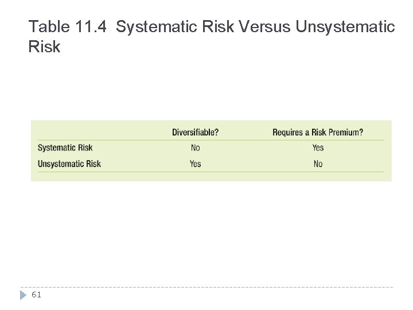
Task: Select "No" in Unsystematic Risk's Risk Premium cell
Action: pyautogui.click(x=318, y=164)
